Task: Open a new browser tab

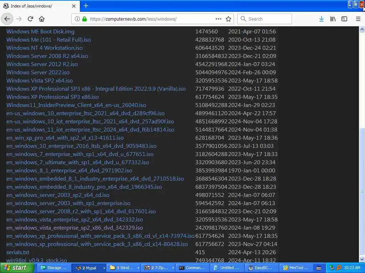Action: click(x=86, y=6)
